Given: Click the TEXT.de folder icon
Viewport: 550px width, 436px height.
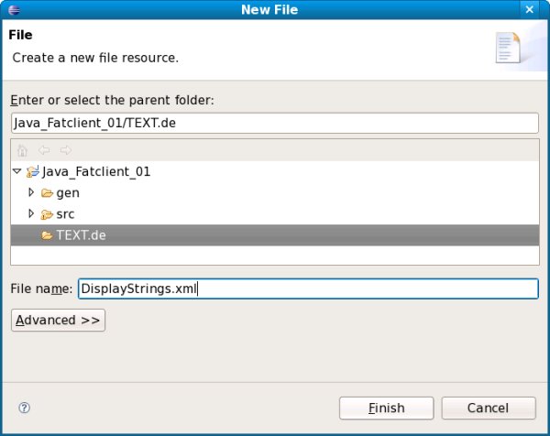Looking at the screenshot, I should pos(47,235).
